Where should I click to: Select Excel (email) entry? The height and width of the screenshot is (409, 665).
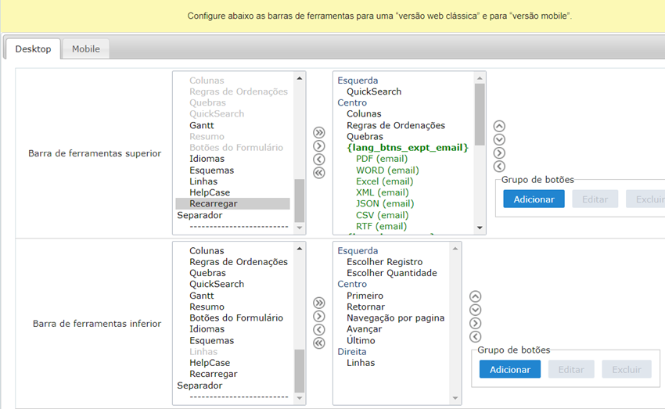[384, 181]
